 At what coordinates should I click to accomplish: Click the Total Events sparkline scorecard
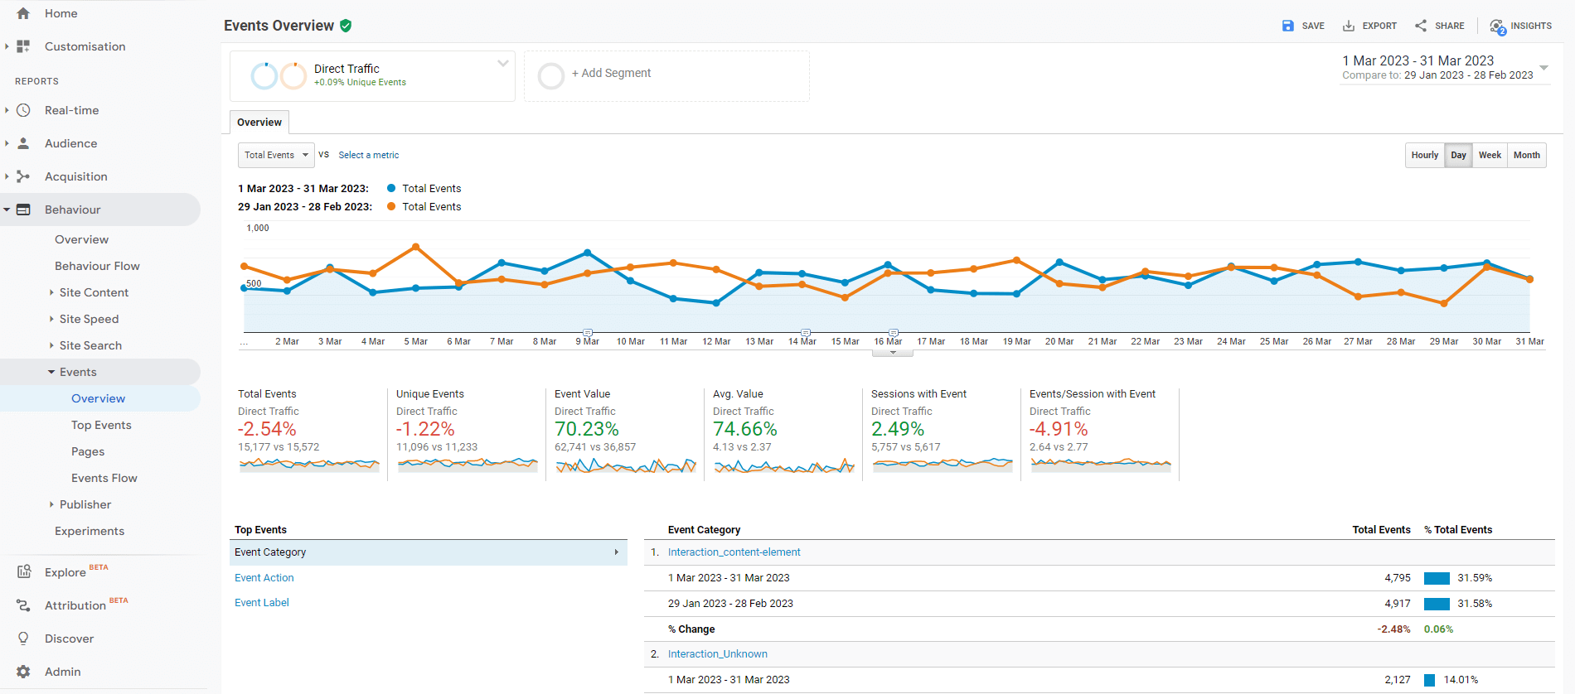(x=309, y=465)
